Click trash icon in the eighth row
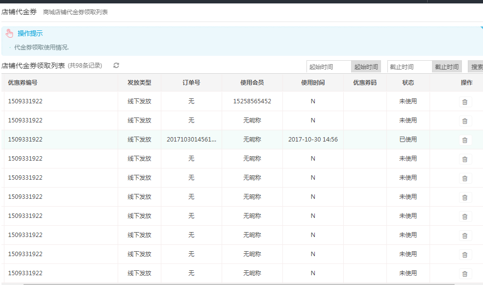The height and width of the screenshot is (285, 483). (465, 236)
